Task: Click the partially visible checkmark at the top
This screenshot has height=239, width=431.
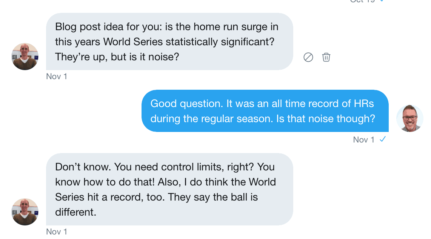Action: coord(382,1)
